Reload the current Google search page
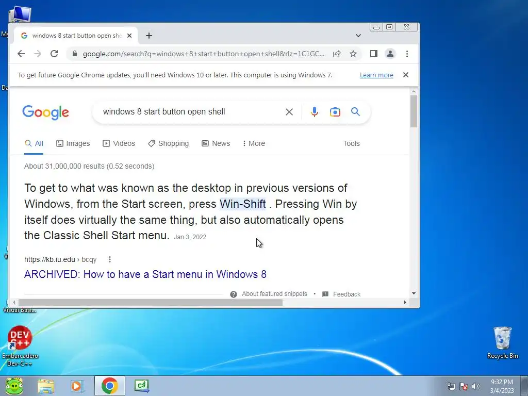This screenshot has height=396, width=528. tap(54, 54)
